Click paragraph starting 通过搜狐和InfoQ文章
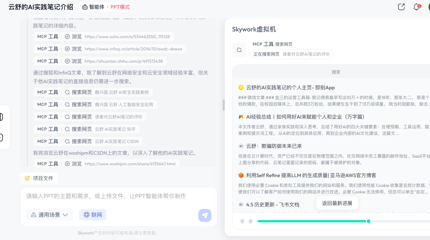Image resolution: width=430 pixels, height=240 pixels. click(x=121, y=77)
